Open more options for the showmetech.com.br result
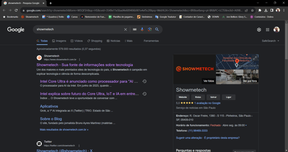288x152 pixels. tap(80, 60)
